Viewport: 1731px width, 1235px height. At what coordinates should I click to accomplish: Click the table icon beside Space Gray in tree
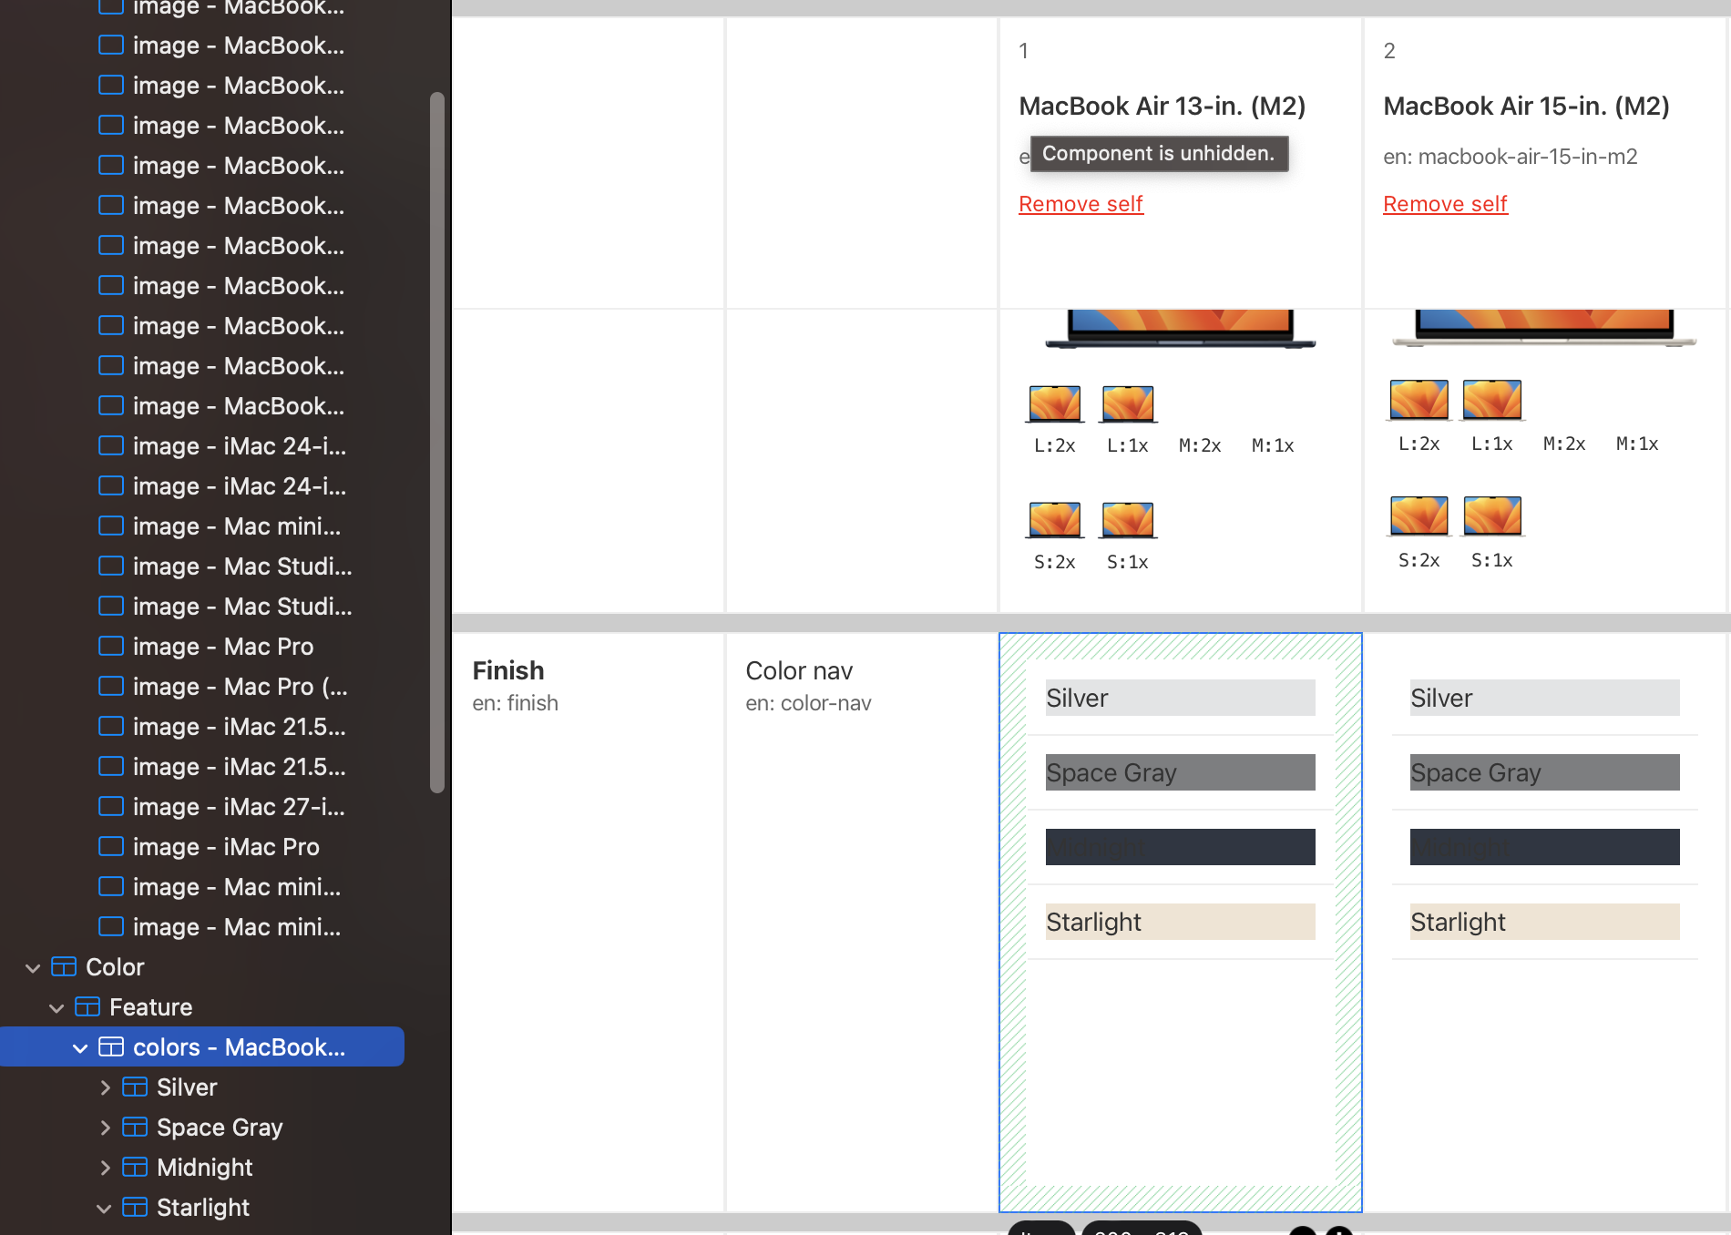coord(135,1128)
